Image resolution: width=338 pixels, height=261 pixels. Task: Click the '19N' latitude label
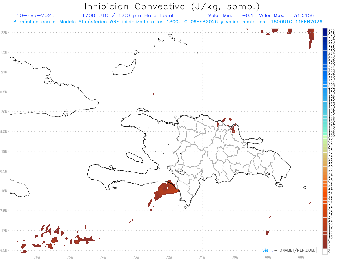pos(4,151)
